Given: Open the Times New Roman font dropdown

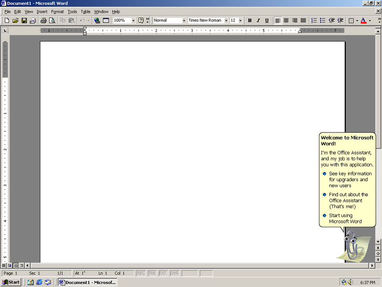Looking at the screenshot, I should 226,21.
